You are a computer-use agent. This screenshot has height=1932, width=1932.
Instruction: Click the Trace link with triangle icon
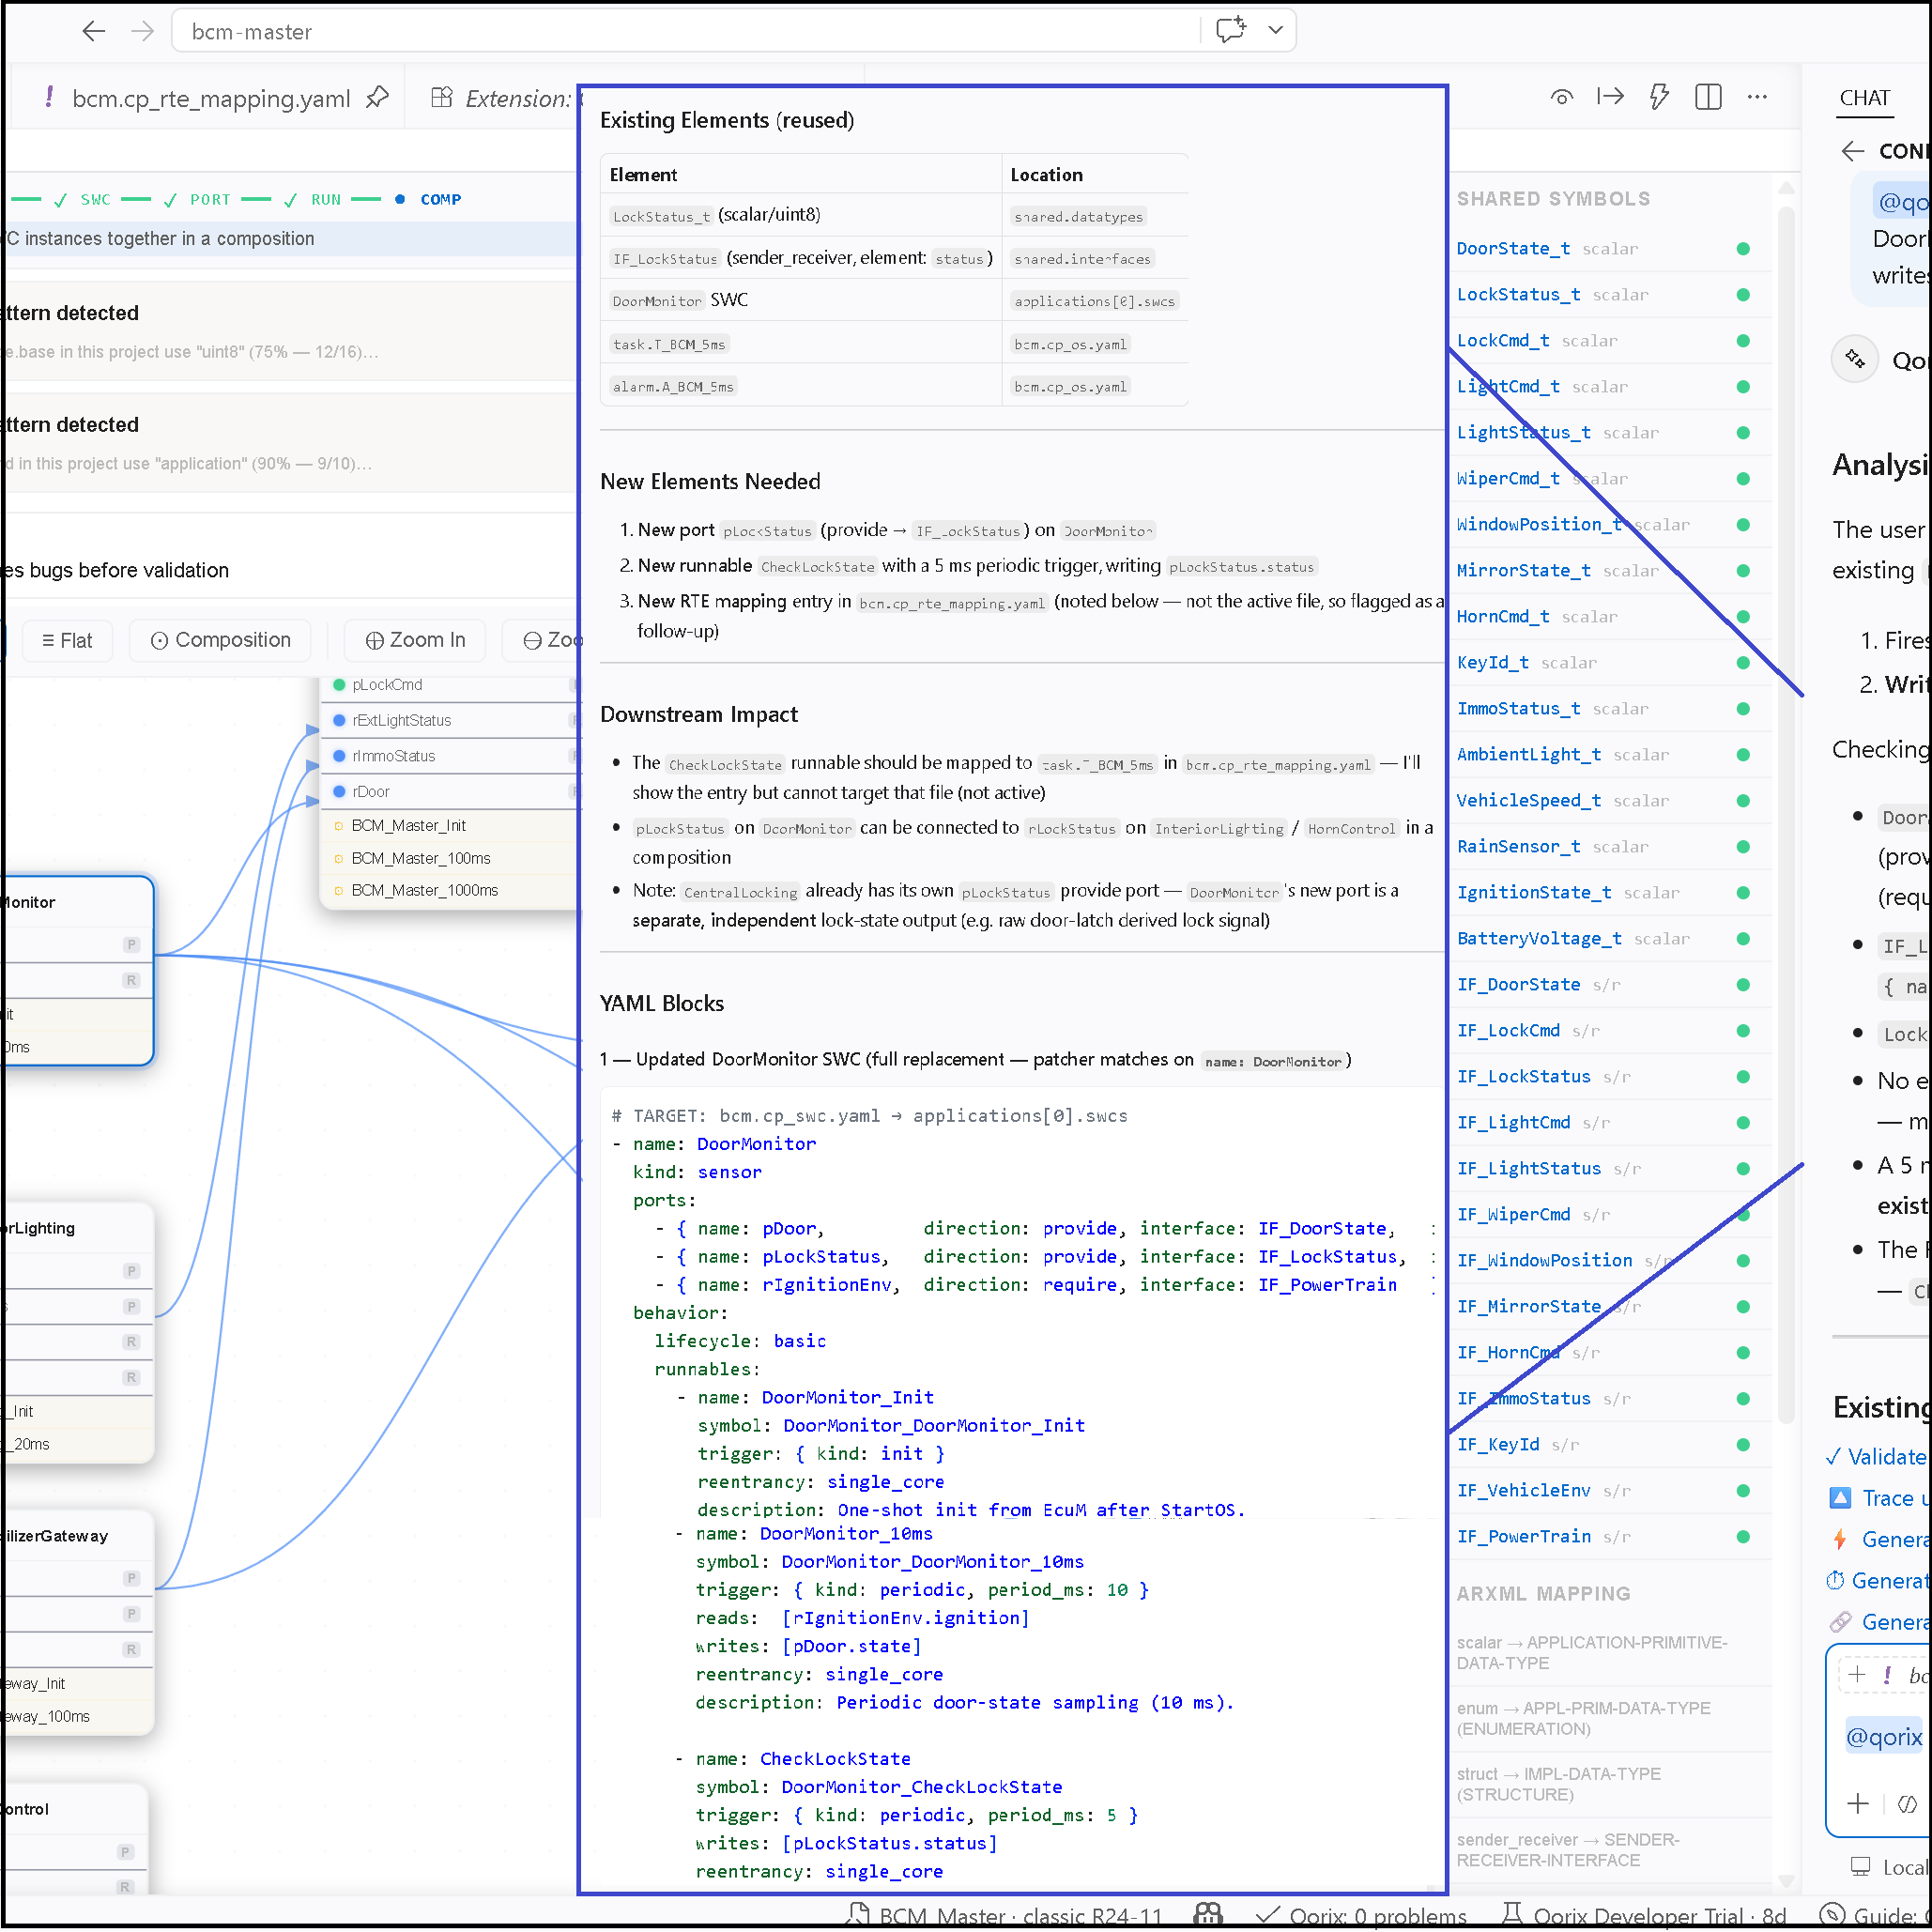1877,1498
